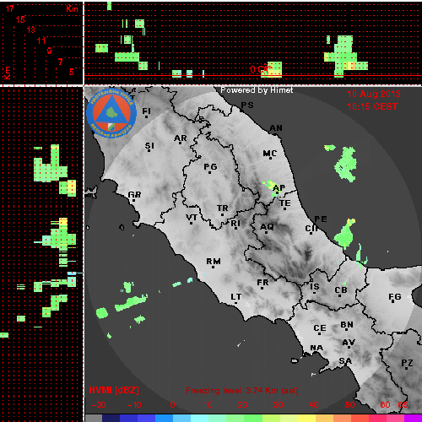422x422 pixels.
Task: Click the SA city label
Action: (345, 361)
